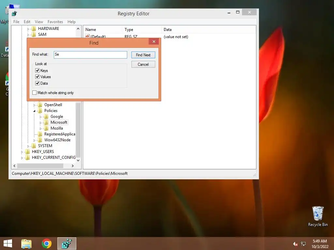The width and height of the screenshot is (334, 250).
Task: Expand the HKEY_CURRENT_CONFIG hive
Action: [22, 158]
